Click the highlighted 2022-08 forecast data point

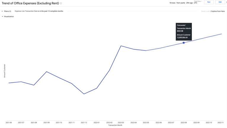tap(183, 43)
